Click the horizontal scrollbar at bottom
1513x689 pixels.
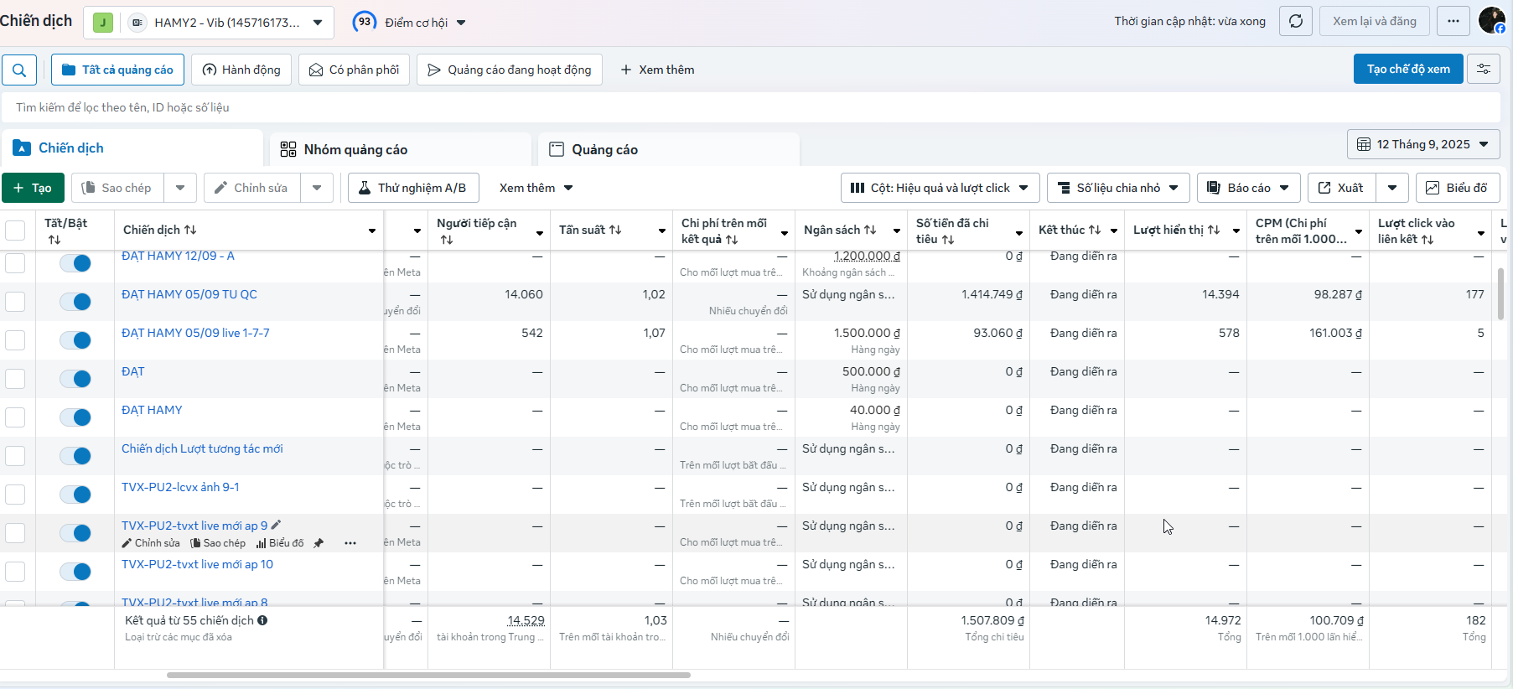(x=428, y=675)
